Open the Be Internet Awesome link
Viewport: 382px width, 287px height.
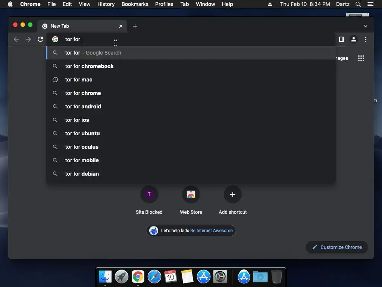[x=211, y=231]
